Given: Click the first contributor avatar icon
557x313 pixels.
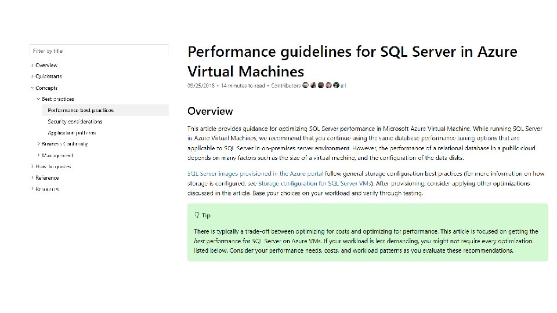Looking at the screenshot, I should (x=306, y=86).
